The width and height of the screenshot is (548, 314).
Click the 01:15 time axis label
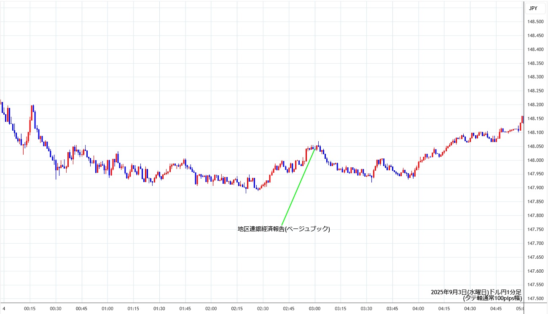click(x=133, y=309)
